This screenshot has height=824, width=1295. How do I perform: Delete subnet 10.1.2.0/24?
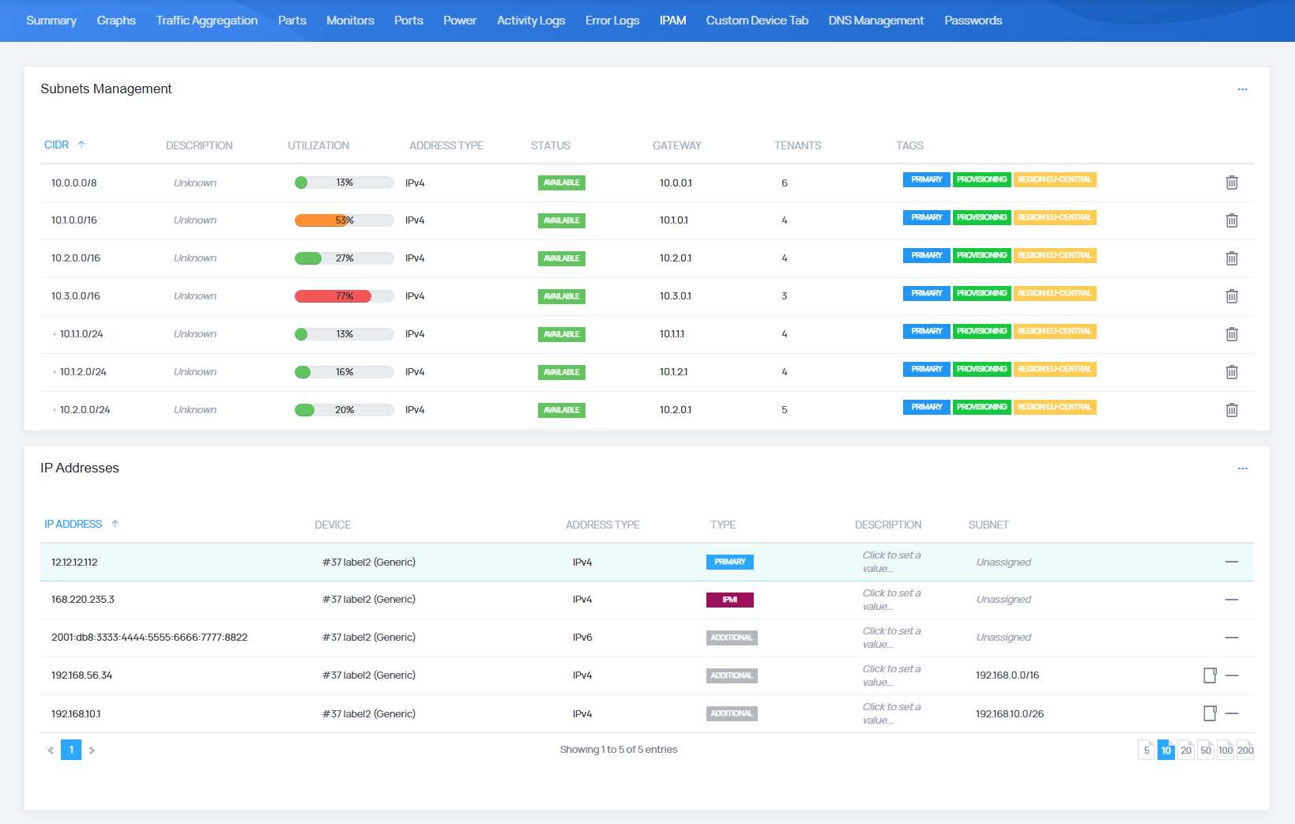pos(1231,372)
